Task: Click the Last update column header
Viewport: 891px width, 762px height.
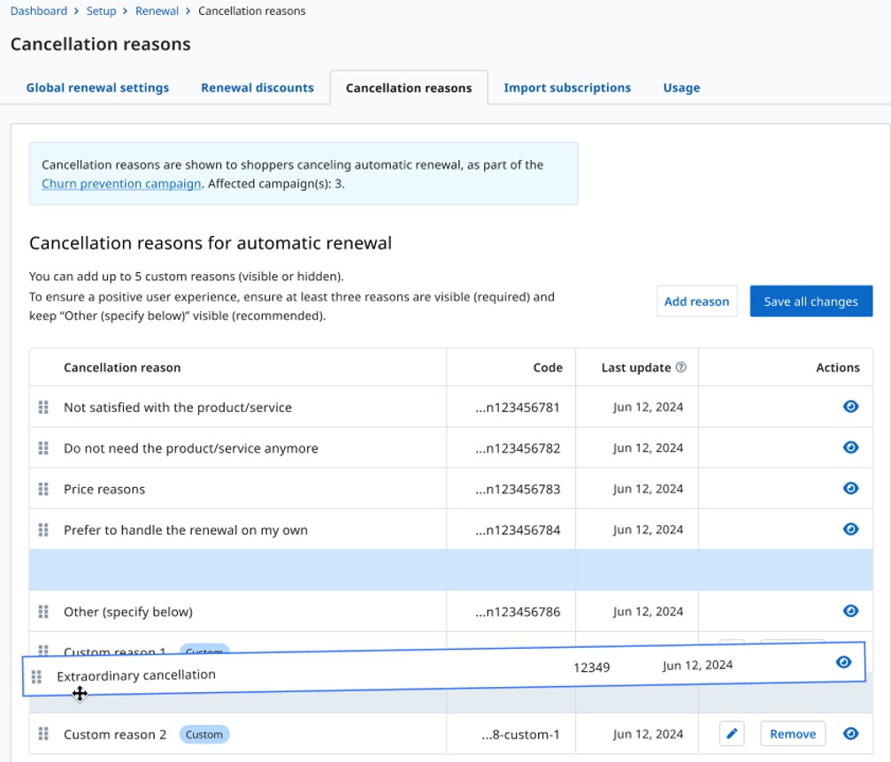Action: pos(636,368)
